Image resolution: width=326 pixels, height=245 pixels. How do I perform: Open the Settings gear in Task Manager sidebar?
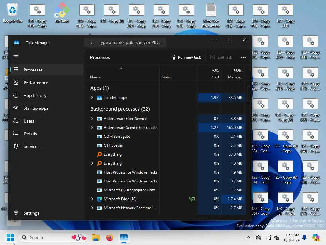(16, 213)
